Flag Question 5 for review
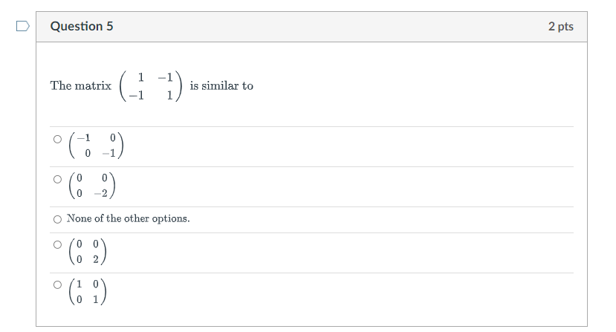 point(23,26)
